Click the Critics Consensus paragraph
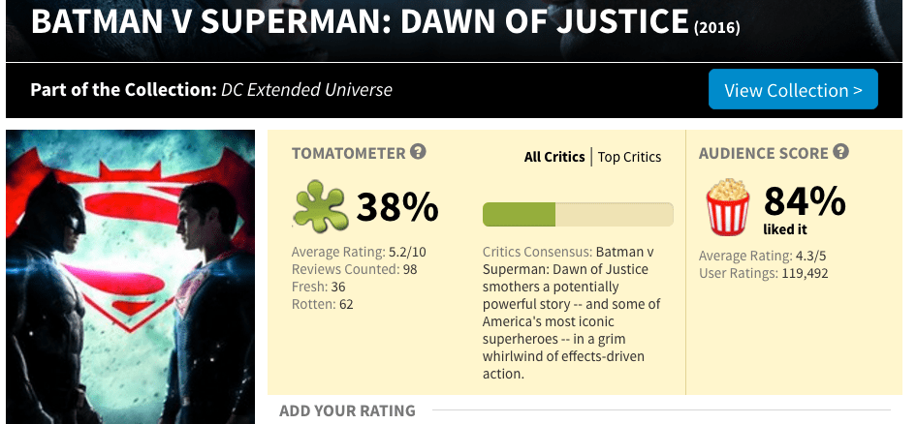917x424 pixels. tap(572, 313)
